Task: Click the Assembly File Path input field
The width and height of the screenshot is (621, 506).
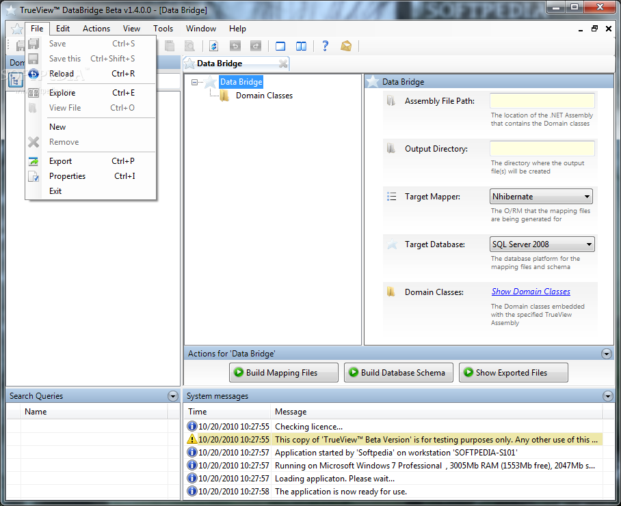Action: coord(542,101)
